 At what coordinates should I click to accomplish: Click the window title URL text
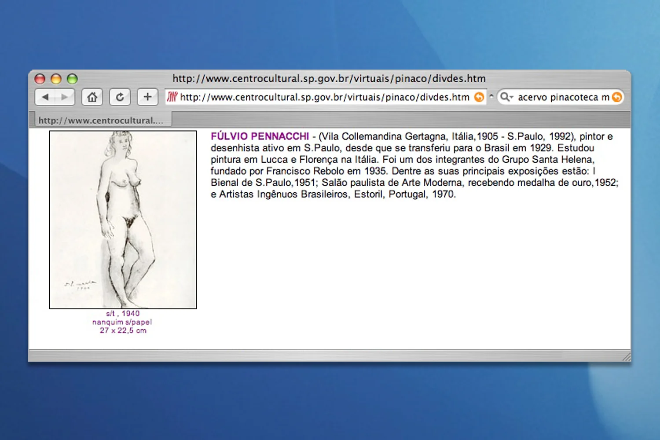tap(329, 78)
